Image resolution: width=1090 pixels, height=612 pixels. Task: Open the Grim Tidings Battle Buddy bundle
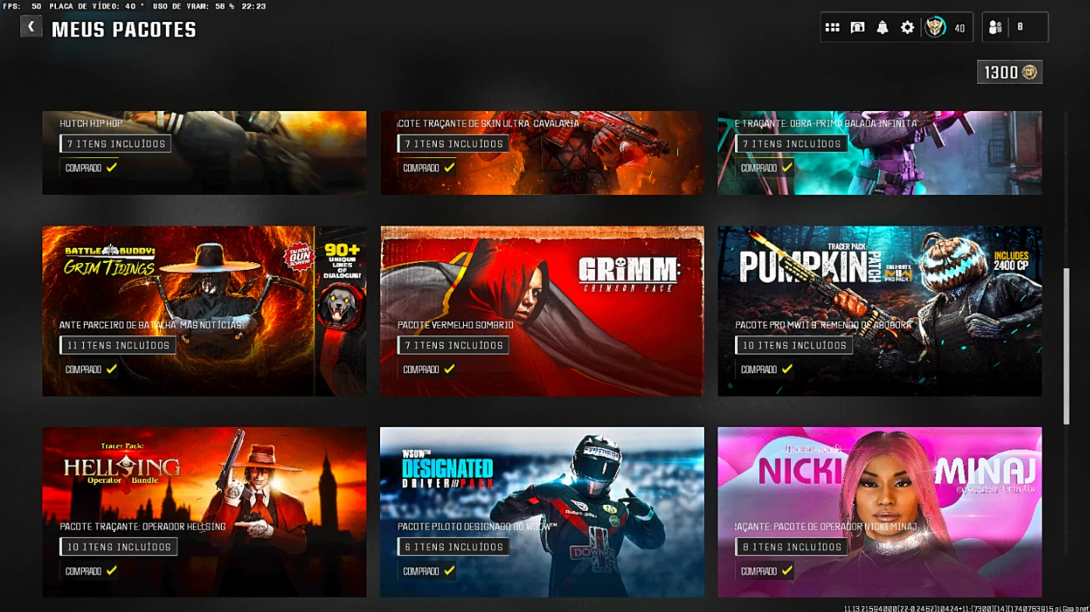point(204,311)
